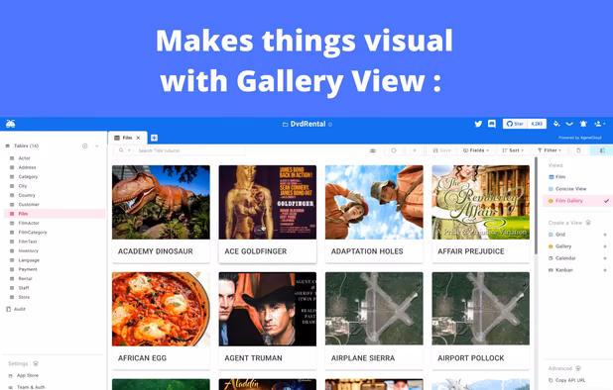Image resolution: width=613 pixels, height=390 pixels.
Task: Toggle the views sidebar panel button
Action: (602, 150)
